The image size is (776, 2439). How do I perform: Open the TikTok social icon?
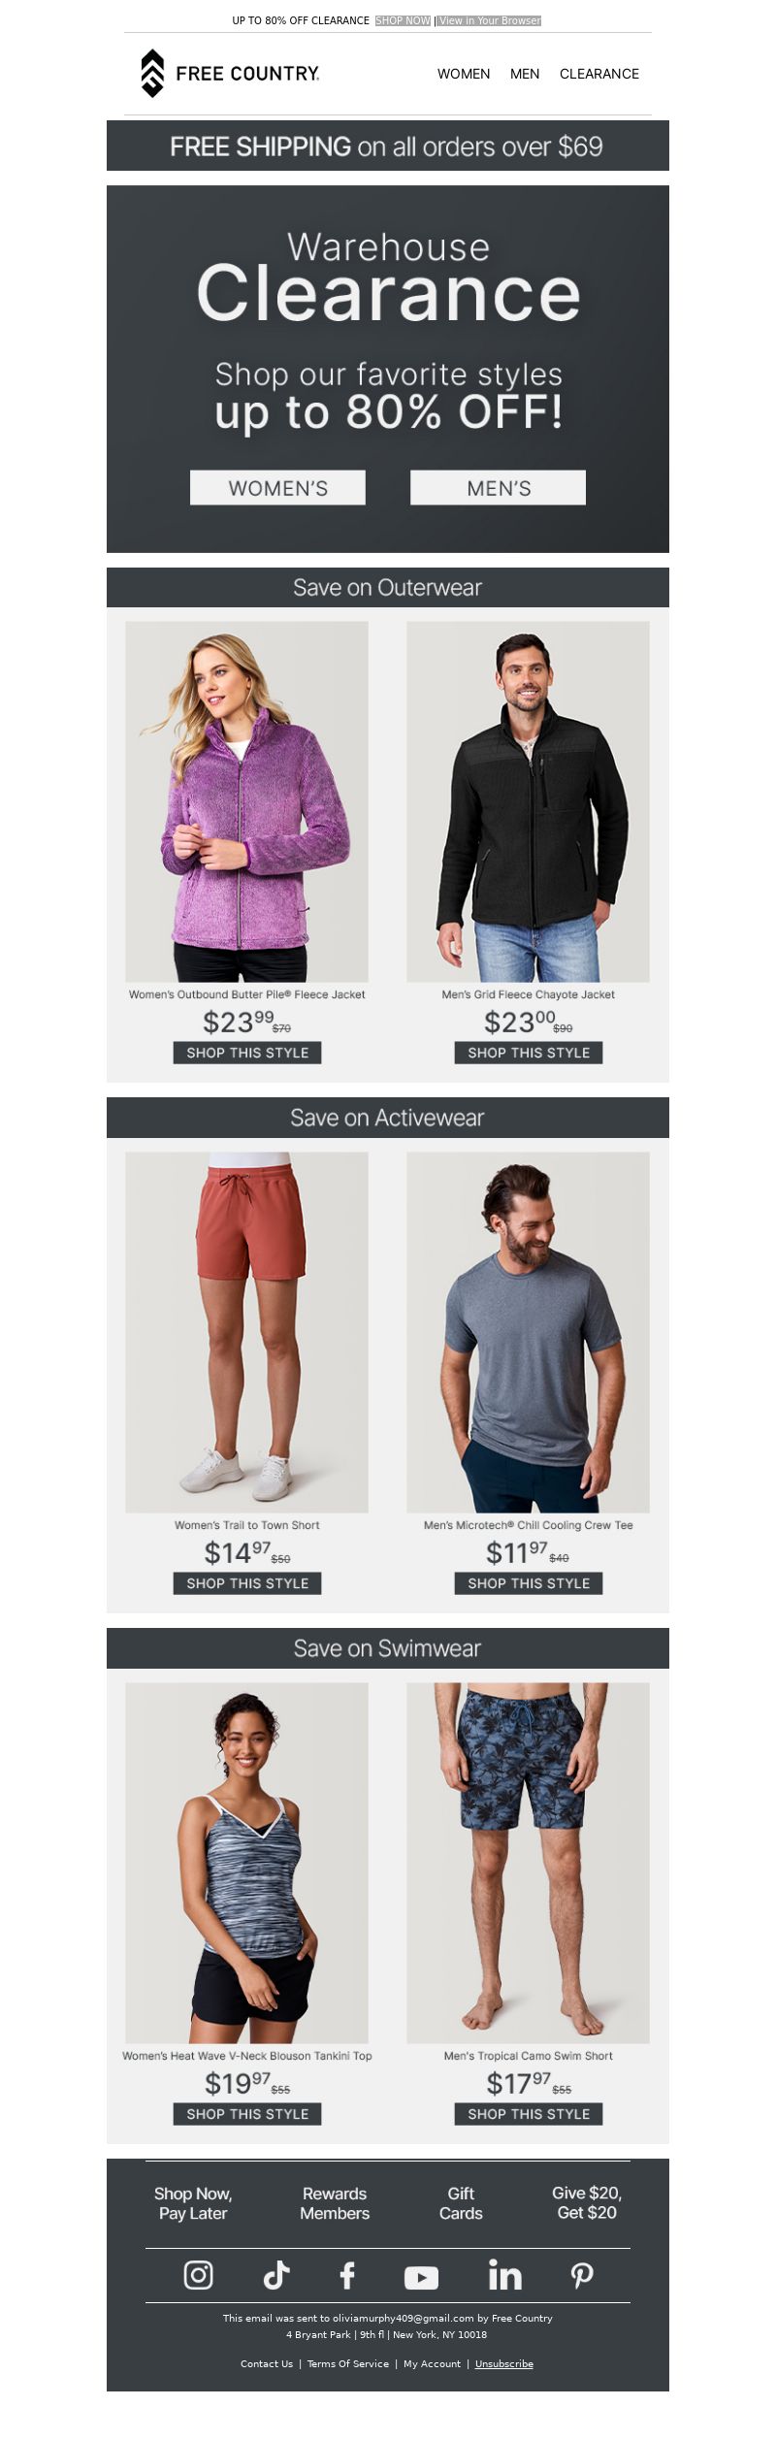(x=276, y=2275)
